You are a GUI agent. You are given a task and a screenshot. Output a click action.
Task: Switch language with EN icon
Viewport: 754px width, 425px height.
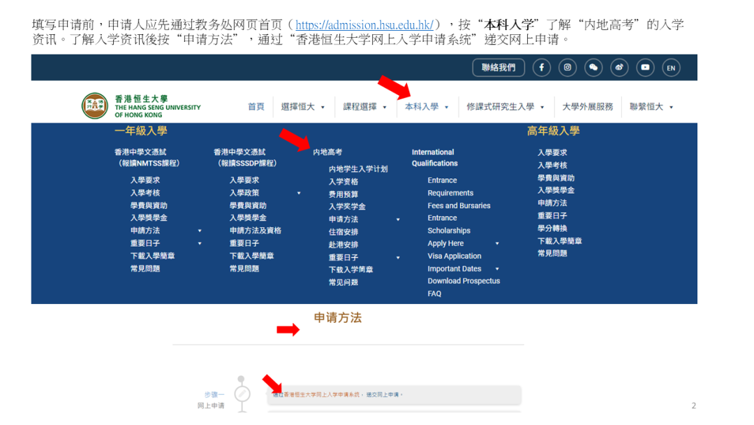671,68
